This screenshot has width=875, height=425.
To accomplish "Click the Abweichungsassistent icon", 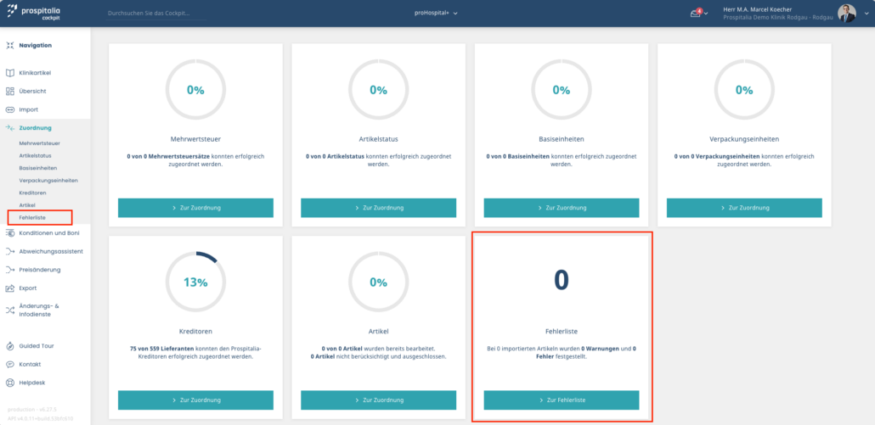I will (9, 252).
